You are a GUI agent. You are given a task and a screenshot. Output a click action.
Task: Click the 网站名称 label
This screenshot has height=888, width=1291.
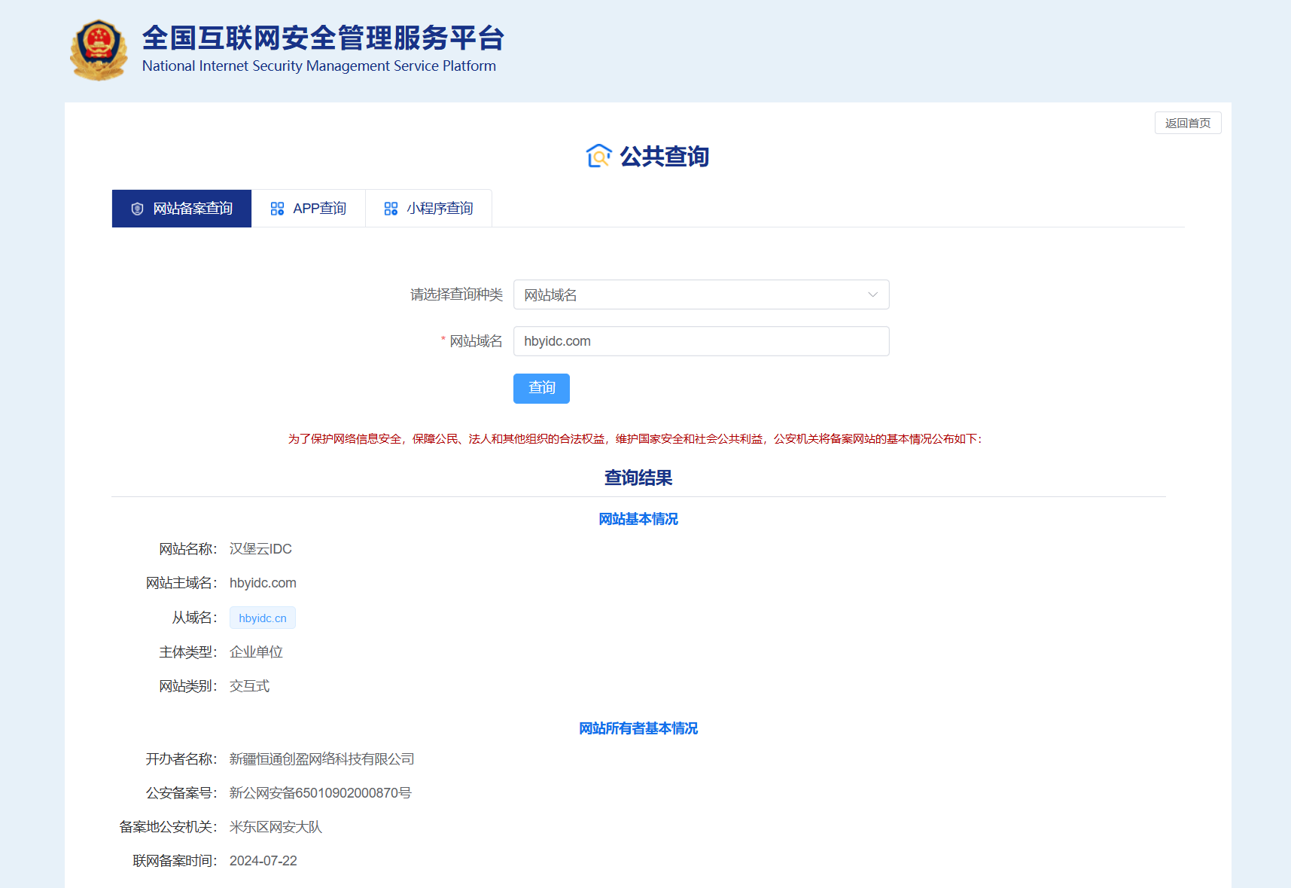[187, 549]
